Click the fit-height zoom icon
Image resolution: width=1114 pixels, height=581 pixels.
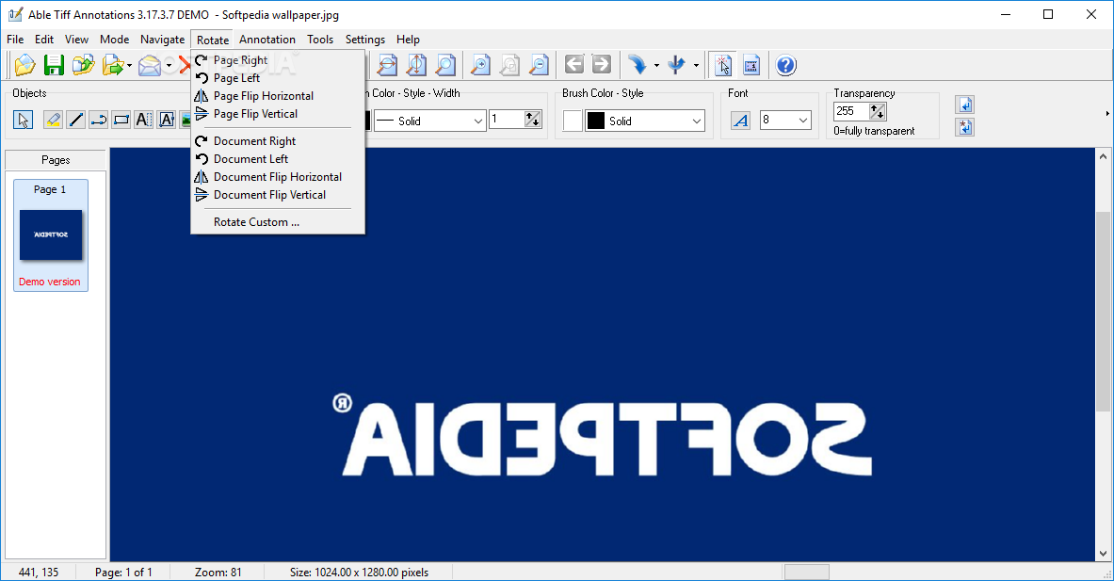pyautogui.click(x=416, y=65)
